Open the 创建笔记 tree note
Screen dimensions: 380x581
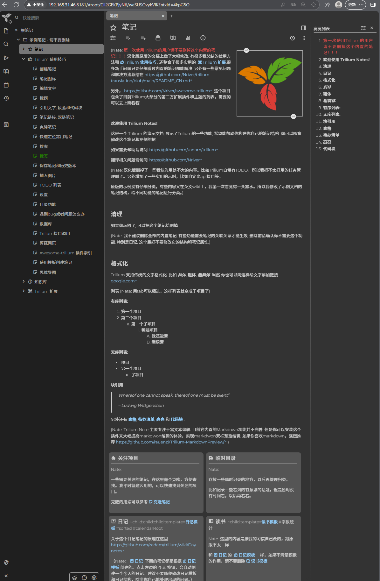tap(48, 69)
